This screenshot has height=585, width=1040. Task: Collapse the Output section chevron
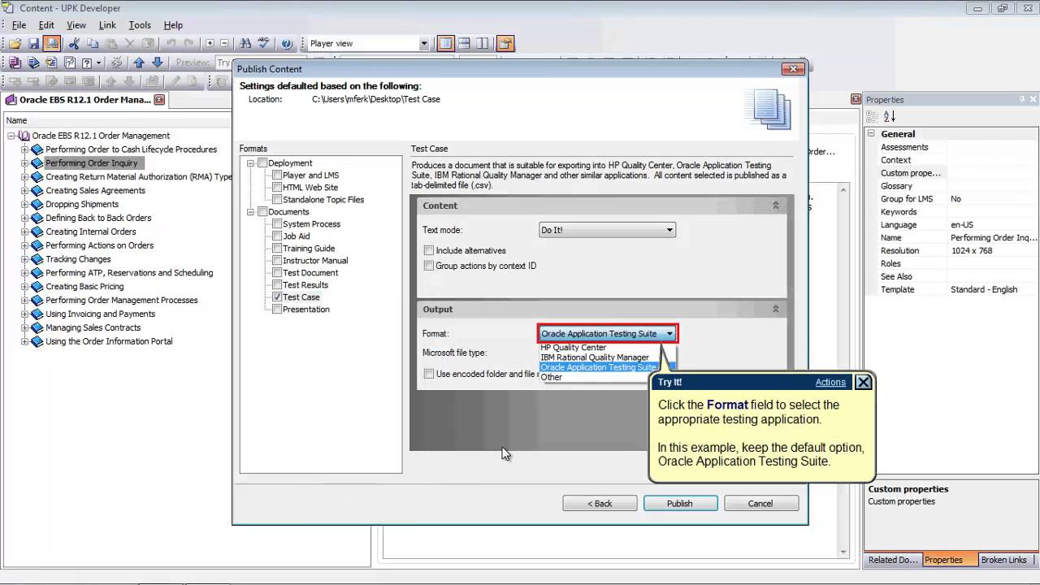775,309
